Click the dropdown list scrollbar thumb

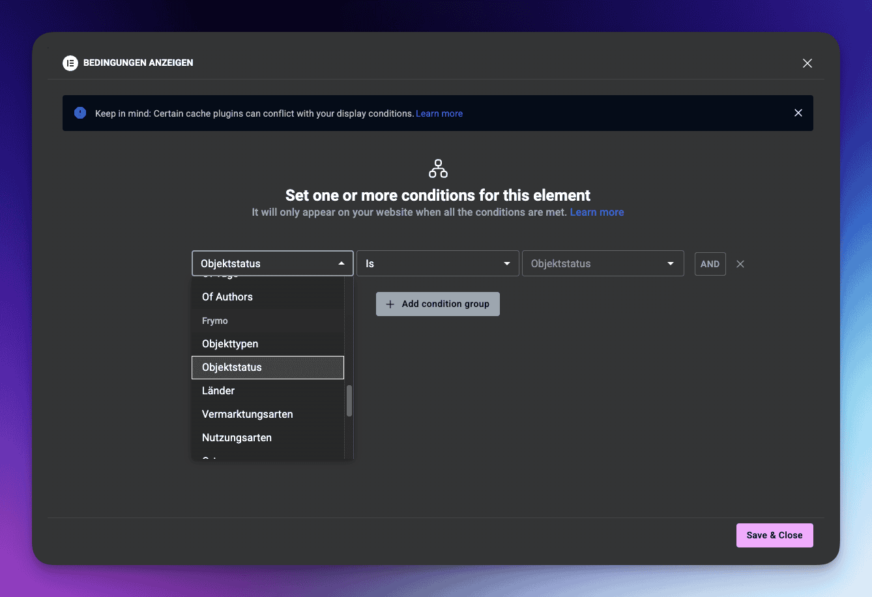tap(349, 401)
